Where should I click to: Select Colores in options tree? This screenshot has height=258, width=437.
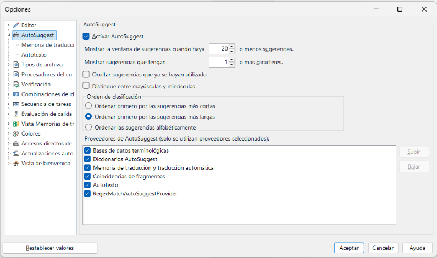coord(31,133)
